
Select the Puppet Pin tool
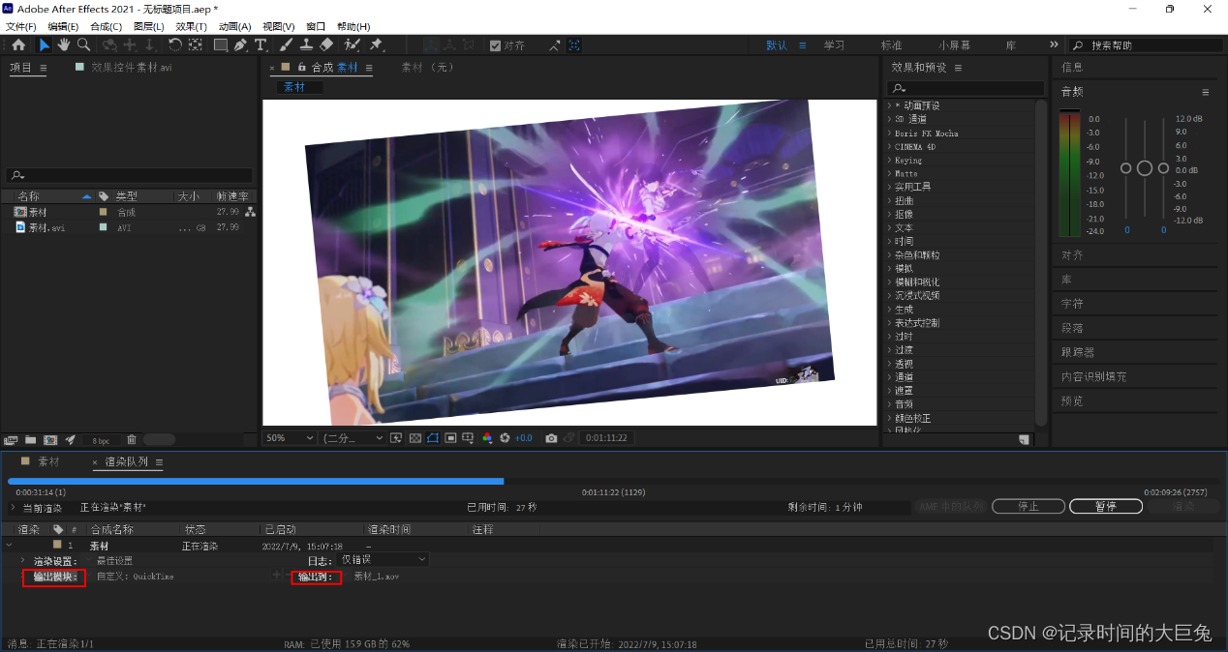[x=376, y=44]
